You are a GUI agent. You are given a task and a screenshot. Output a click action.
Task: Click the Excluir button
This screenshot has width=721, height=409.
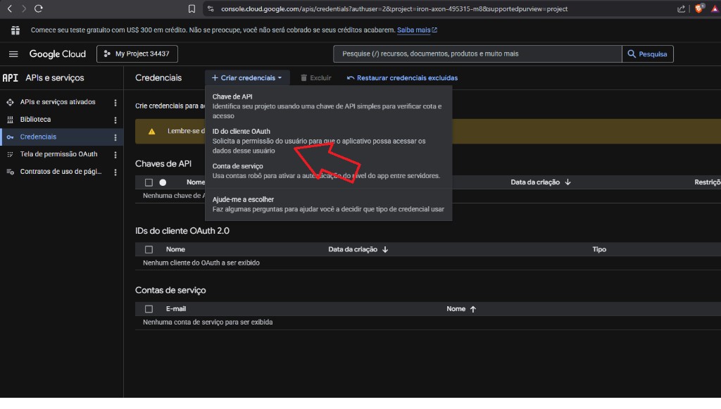click(x=316, y=78)
